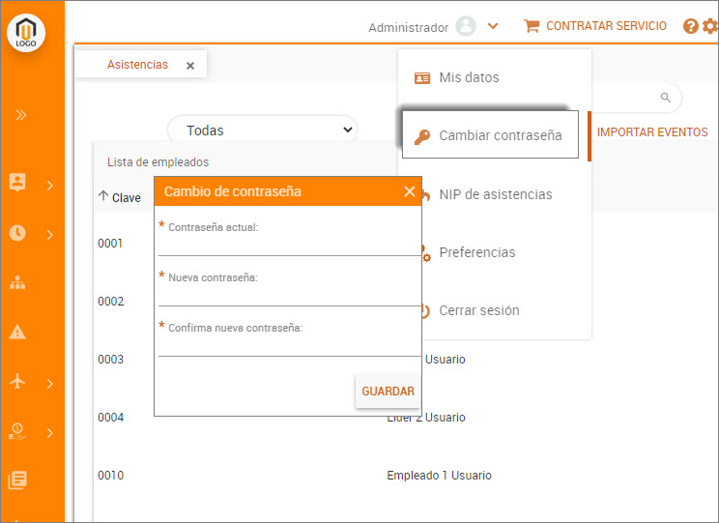
Task: Click the Administrador user avatar icon
Action: point(466,27)
